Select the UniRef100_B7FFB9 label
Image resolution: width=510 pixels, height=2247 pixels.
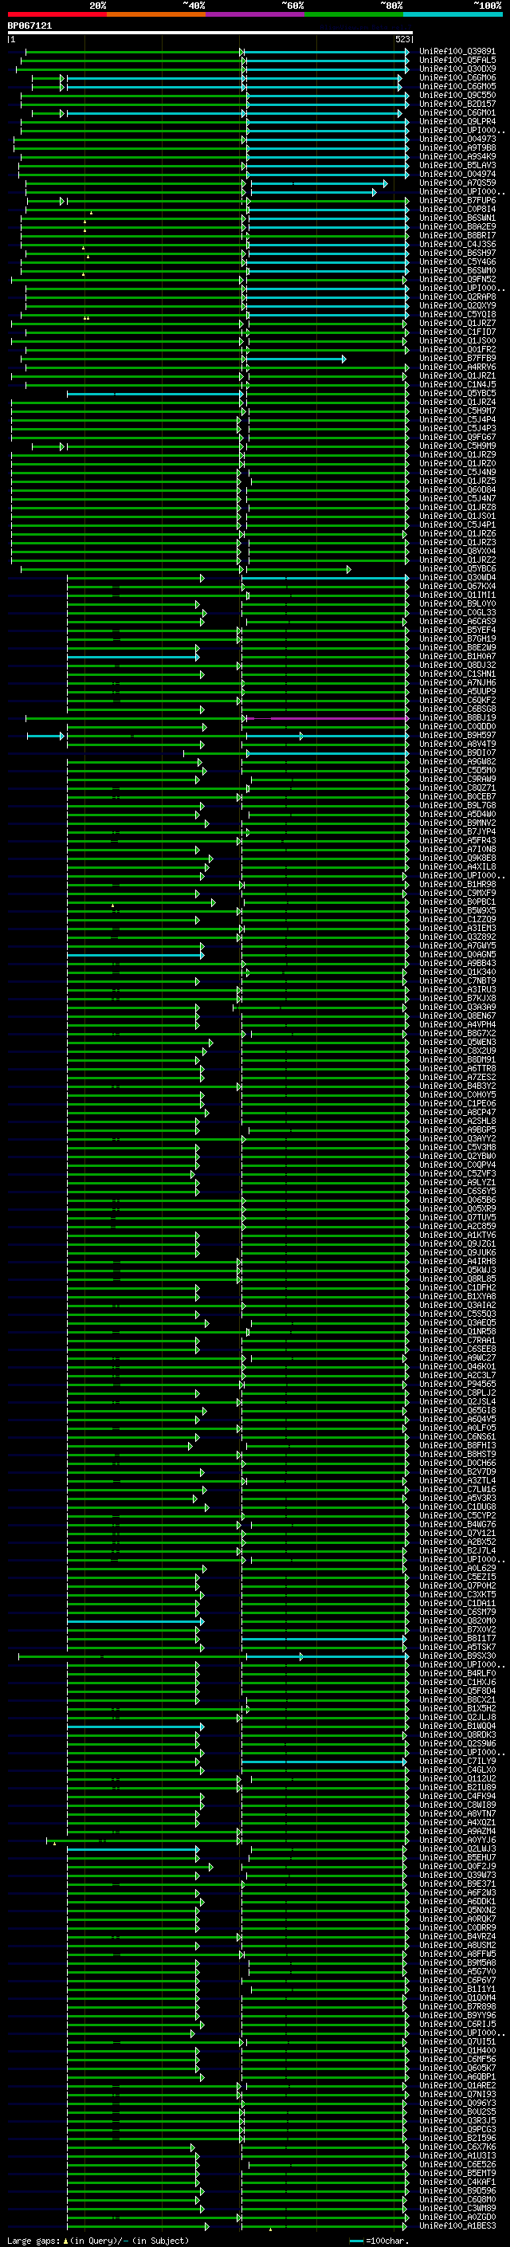(x=457, y=358)
